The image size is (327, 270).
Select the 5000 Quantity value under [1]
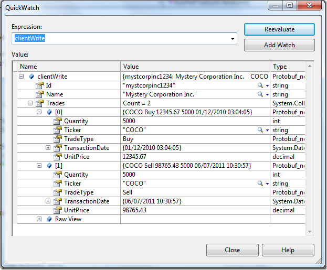pyautogui.click(x=195, y=175)
